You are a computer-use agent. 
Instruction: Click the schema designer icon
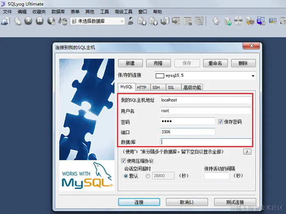click(x=273, y=21)
